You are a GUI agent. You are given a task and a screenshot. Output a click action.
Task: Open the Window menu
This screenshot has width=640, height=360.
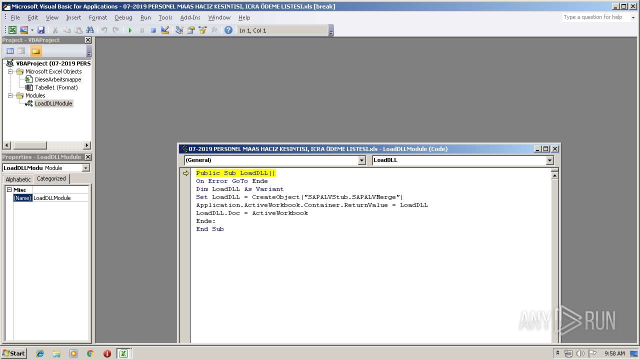[219, 17]
